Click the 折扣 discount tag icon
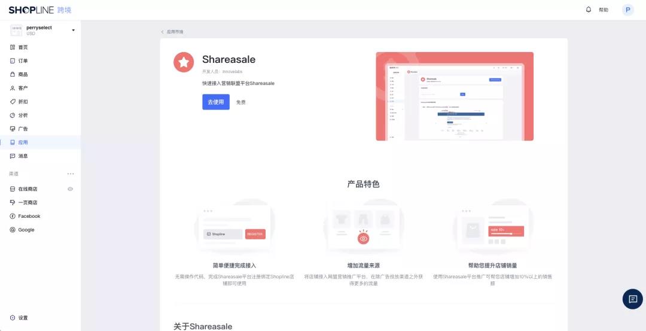The height and width of the screenshot is (331, 646). 13,102
